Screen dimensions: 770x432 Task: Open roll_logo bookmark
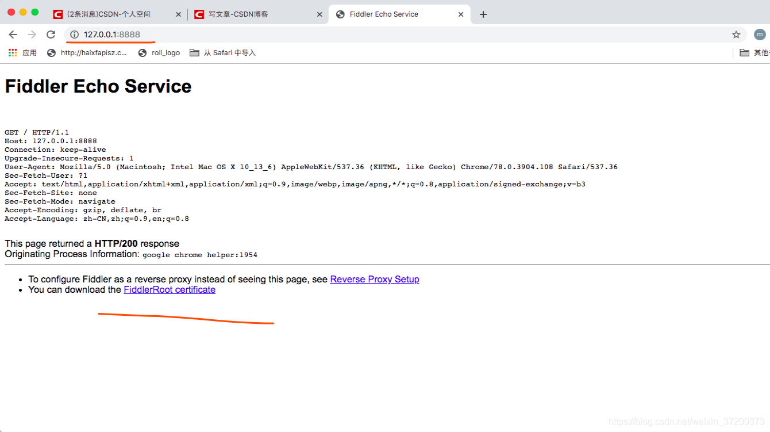pyautogui.click(x=159, y=53)
